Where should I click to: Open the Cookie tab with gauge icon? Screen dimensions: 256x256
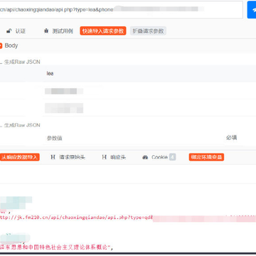click(159, 157)
